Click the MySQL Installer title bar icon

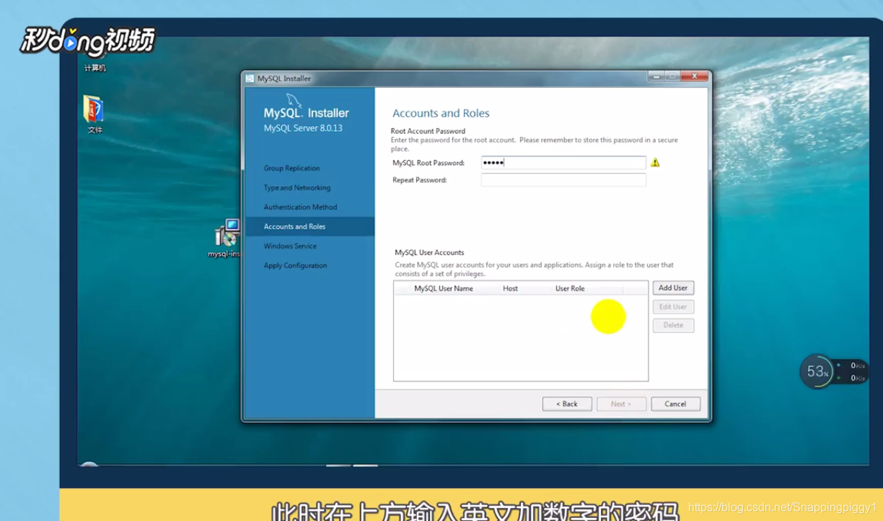[250, 79]
